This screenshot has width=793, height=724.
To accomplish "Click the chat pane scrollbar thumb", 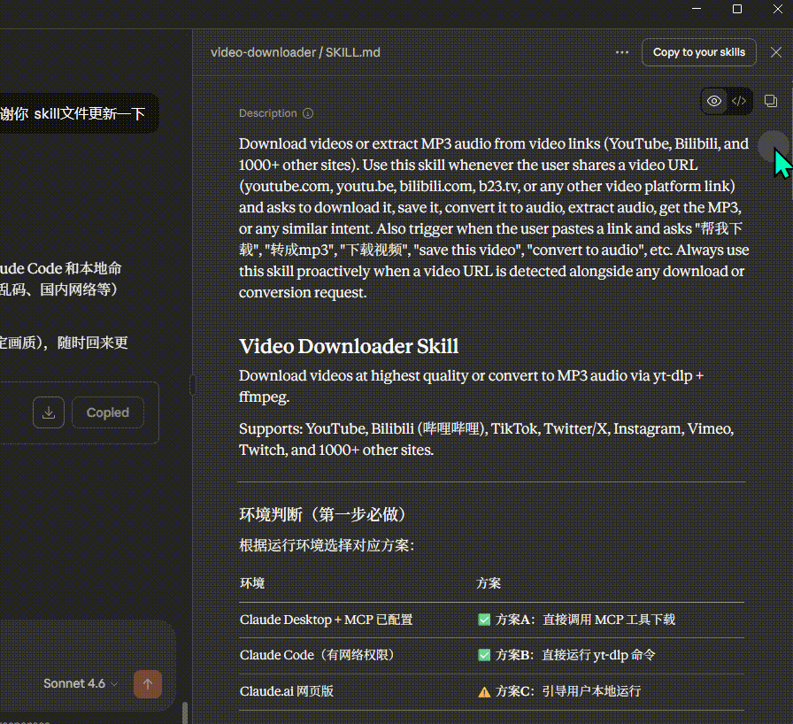I will [184, 712].
